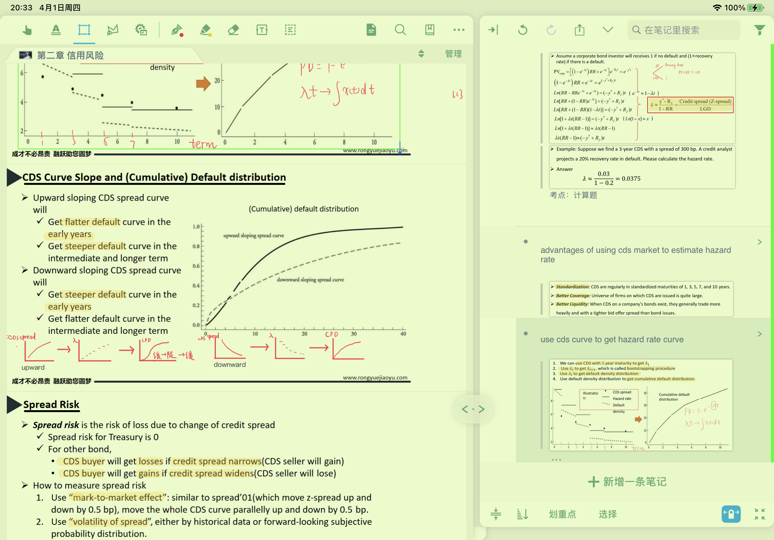Add a new note with 新增一条笔记

[627, 482]
